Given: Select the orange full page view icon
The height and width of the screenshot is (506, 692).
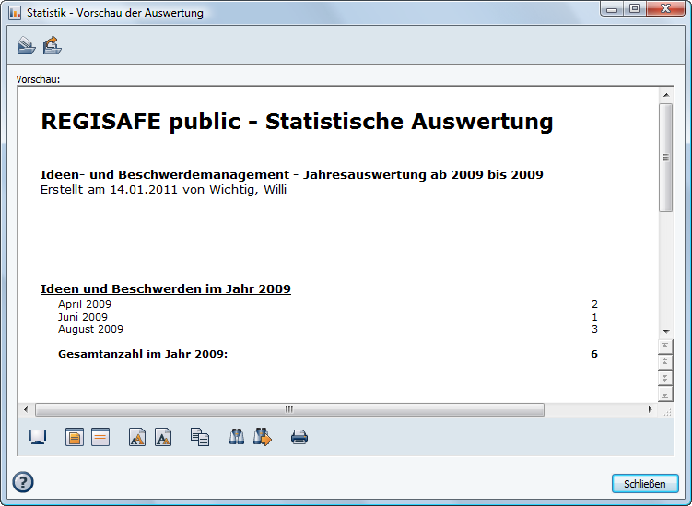Looking at the screenshot, I should 75,437.
